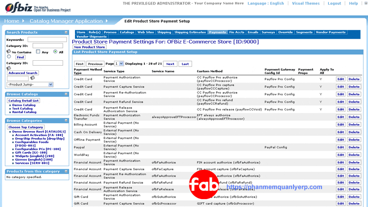Open Catalog Manager Application breadcrumb
The height and width of the screenshot is (207, 368).
(x=66, y=21)
